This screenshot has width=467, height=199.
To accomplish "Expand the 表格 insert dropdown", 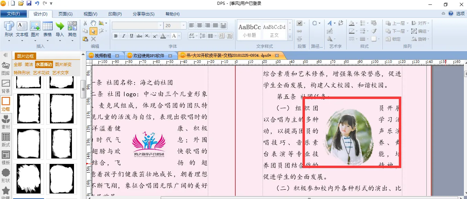I will coord(47,41).
